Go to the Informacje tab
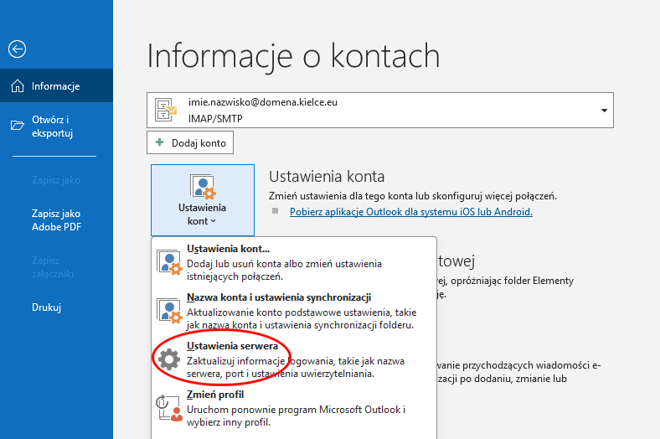This screenshot has height=439, width=660. [x=56, y=85]
